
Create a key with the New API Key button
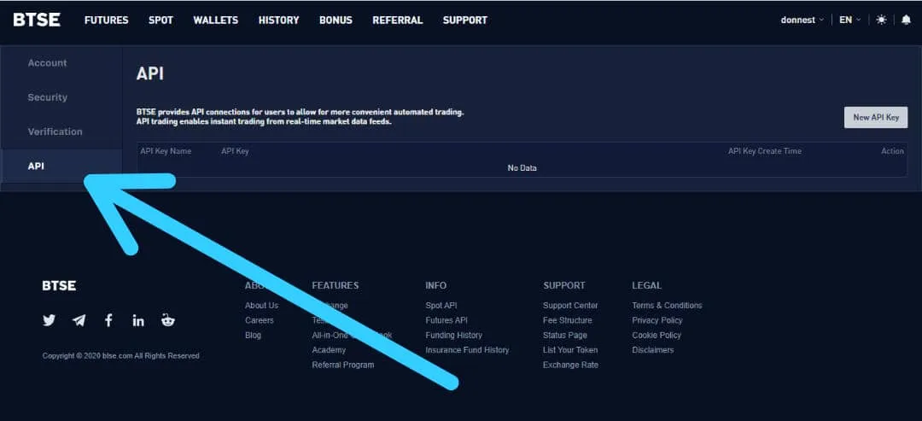tap(876, 117)
